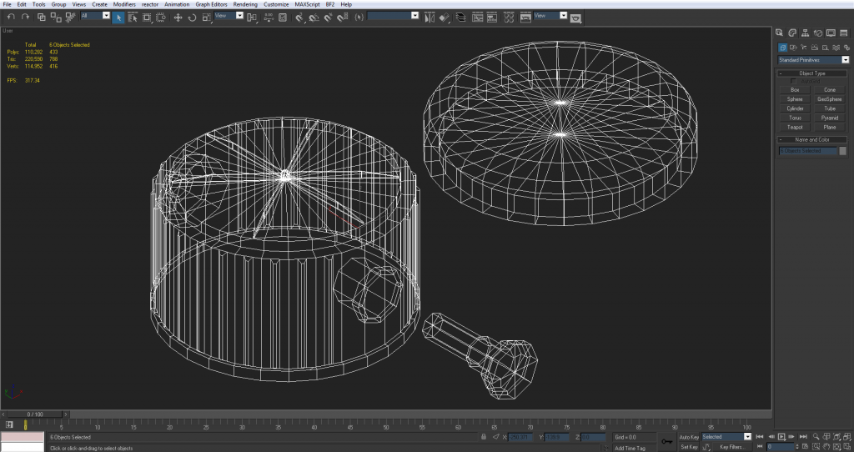Enable the AutoGrid checkbox
Viewport: 854px width, 452px height.
pyautogui.click(x=793, y=81)
